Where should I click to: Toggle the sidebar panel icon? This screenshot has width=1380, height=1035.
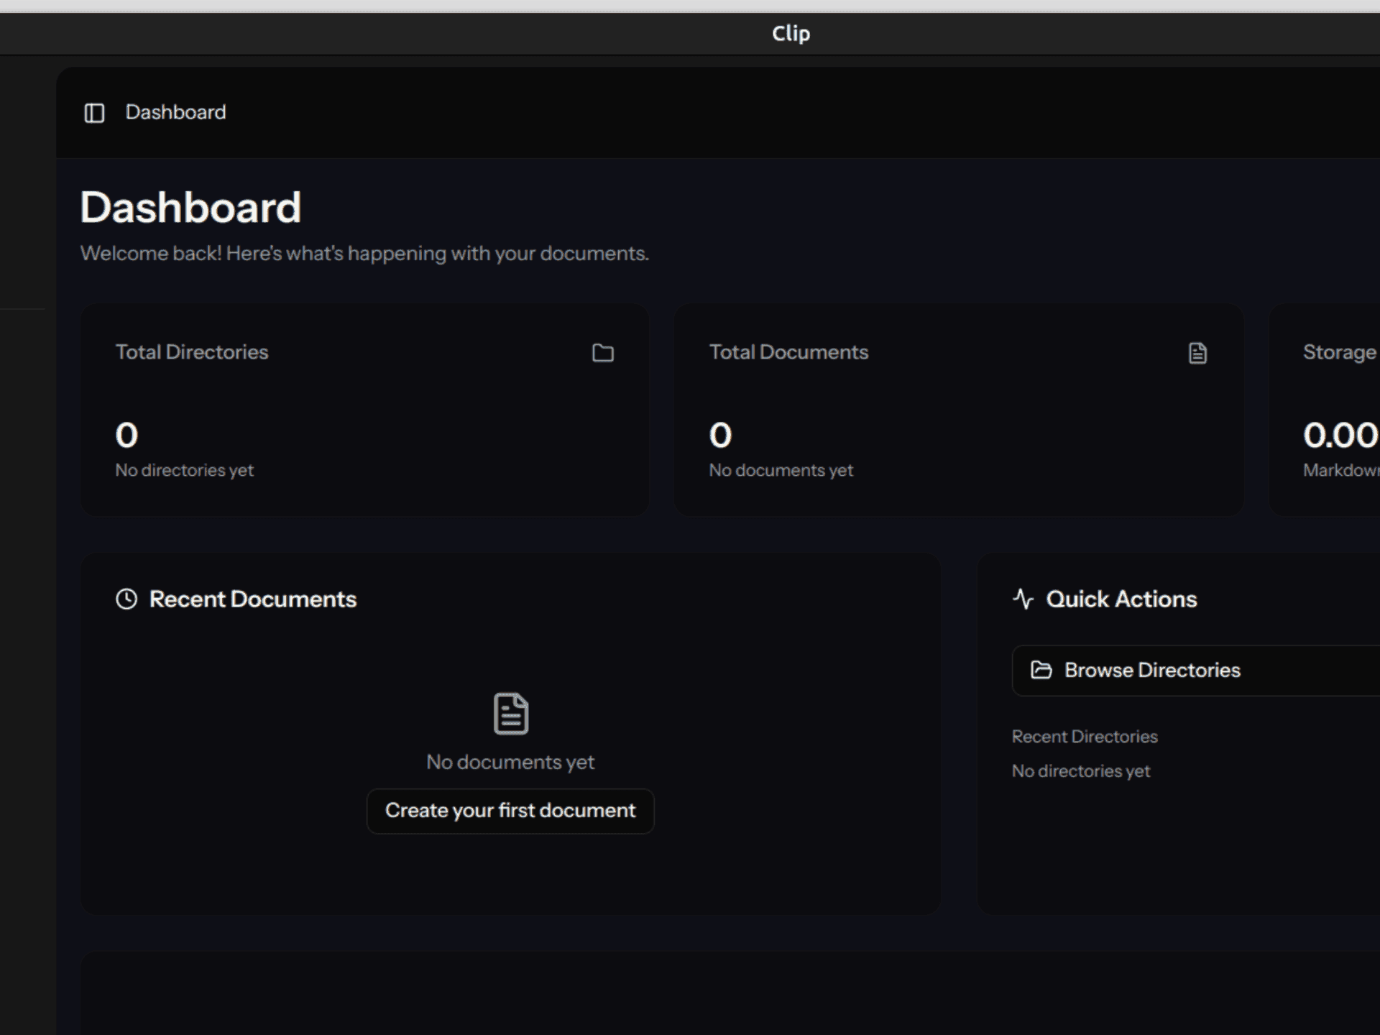94,113
